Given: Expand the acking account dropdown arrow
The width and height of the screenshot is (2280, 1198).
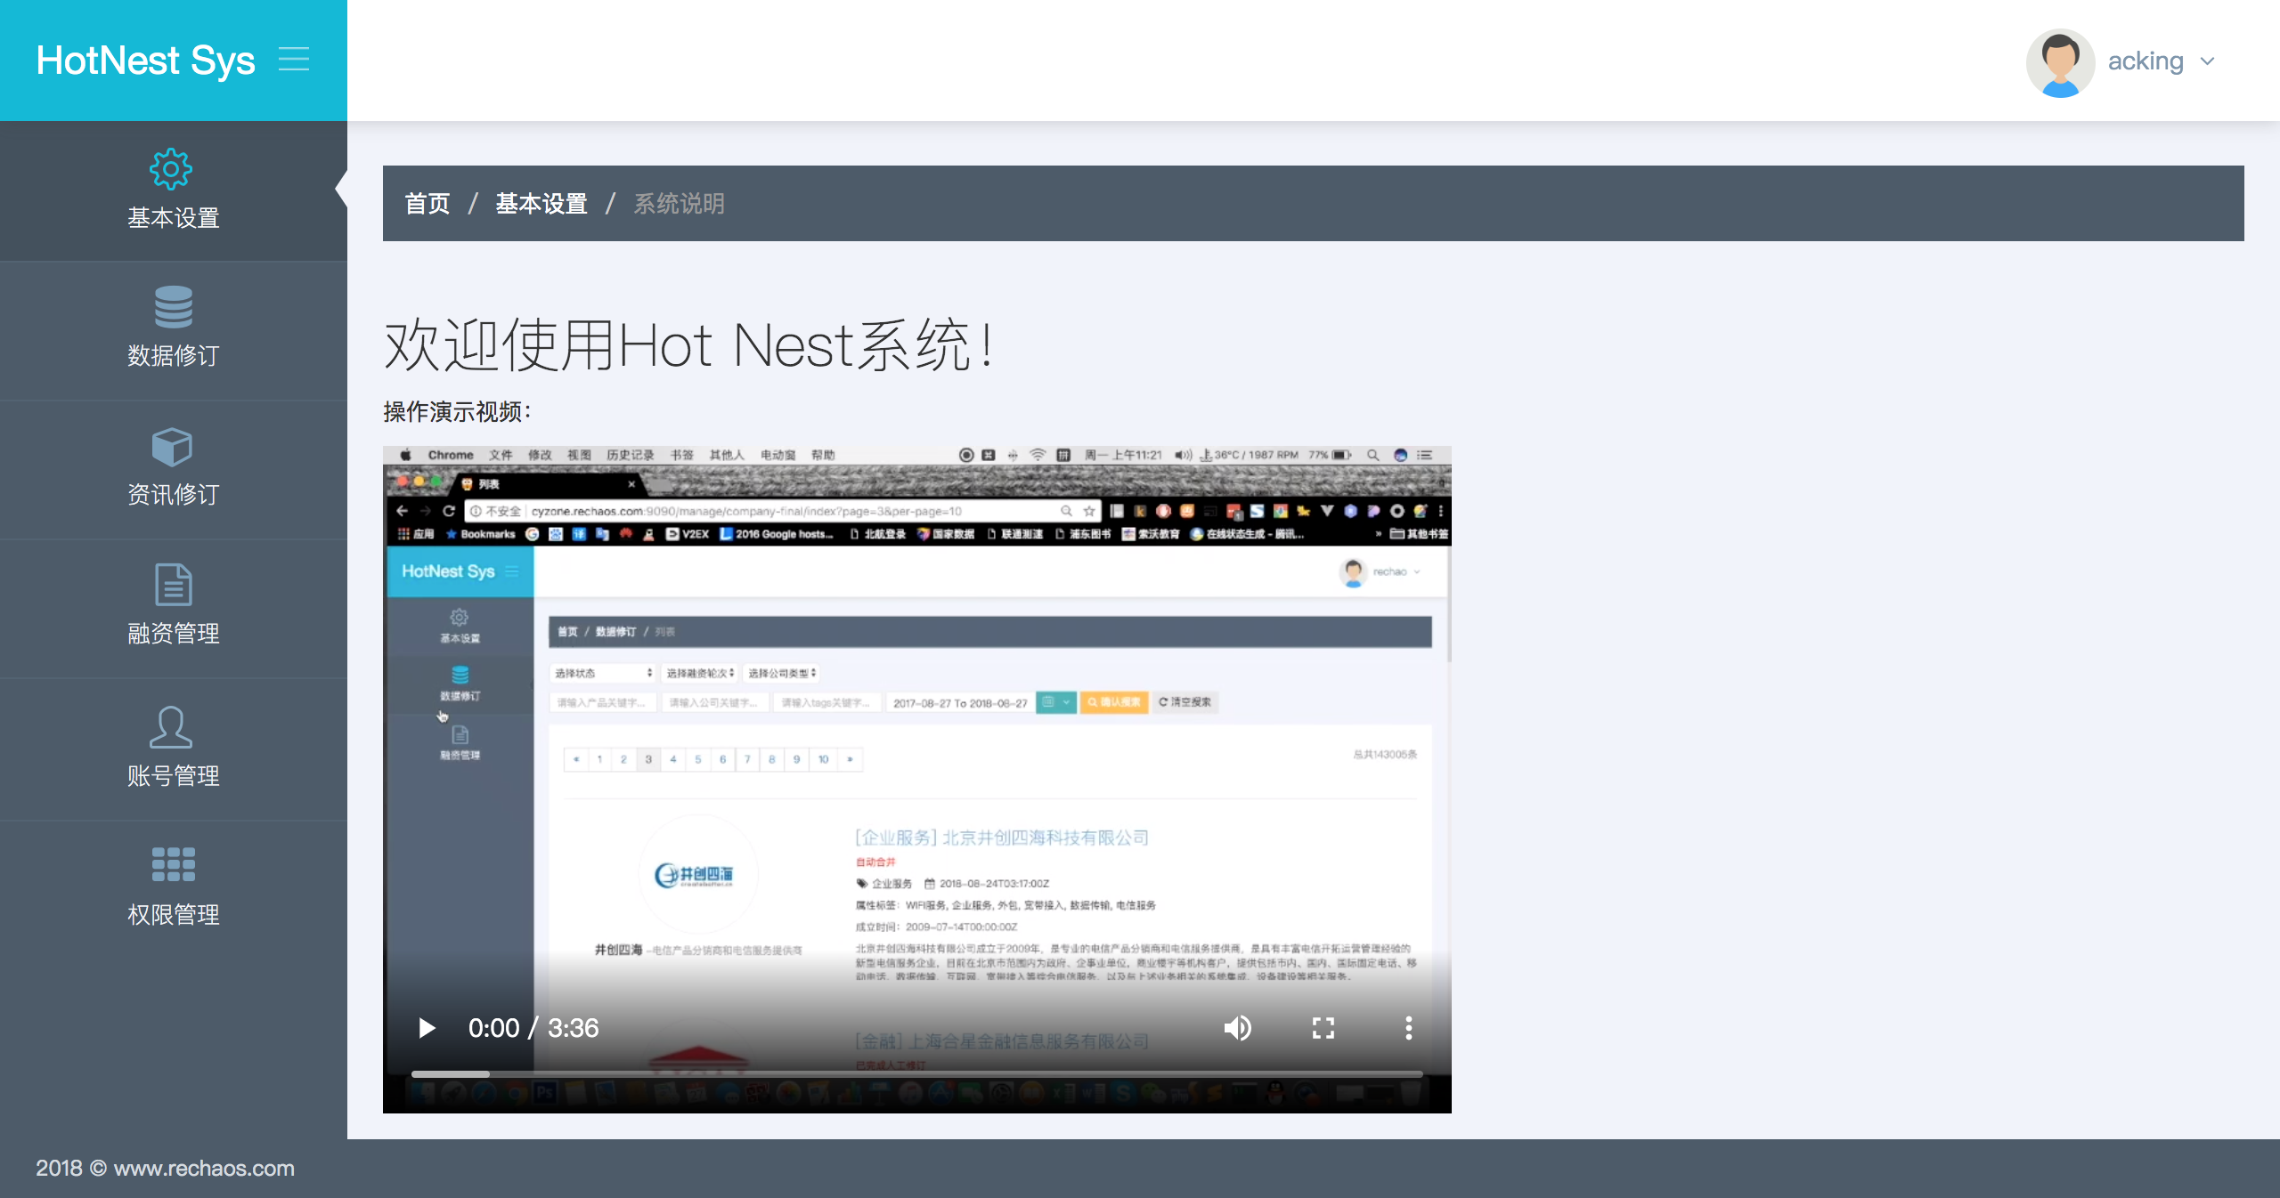Looking at the screenshot, I should coord(2208,61).
